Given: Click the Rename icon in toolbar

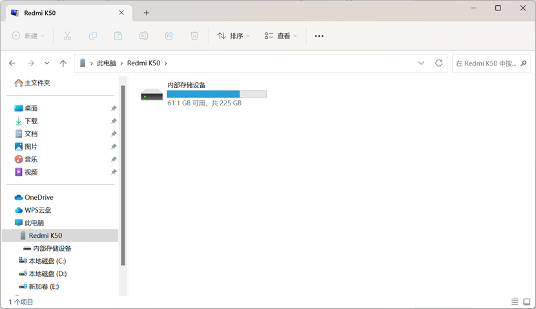Looking at the screenshot, I should [143, 36].
